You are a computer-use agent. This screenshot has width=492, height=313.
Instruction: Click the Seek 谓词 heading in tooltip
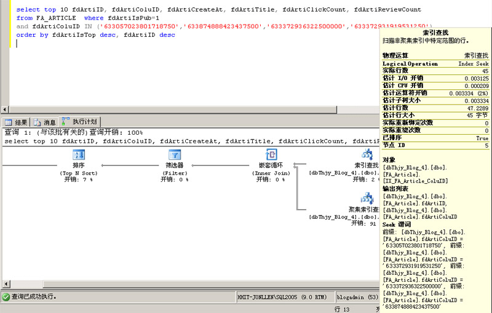click(396, 224)
